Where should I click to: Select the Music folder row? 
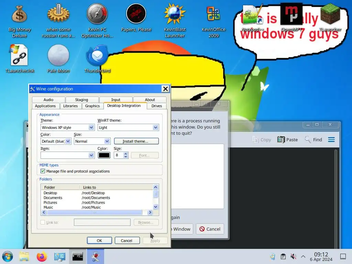[97, 207]
